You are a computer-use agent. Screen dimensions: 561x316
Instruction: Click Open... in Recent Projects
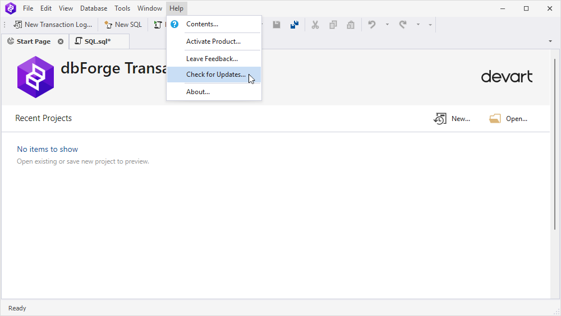click(x=508, y=119)
